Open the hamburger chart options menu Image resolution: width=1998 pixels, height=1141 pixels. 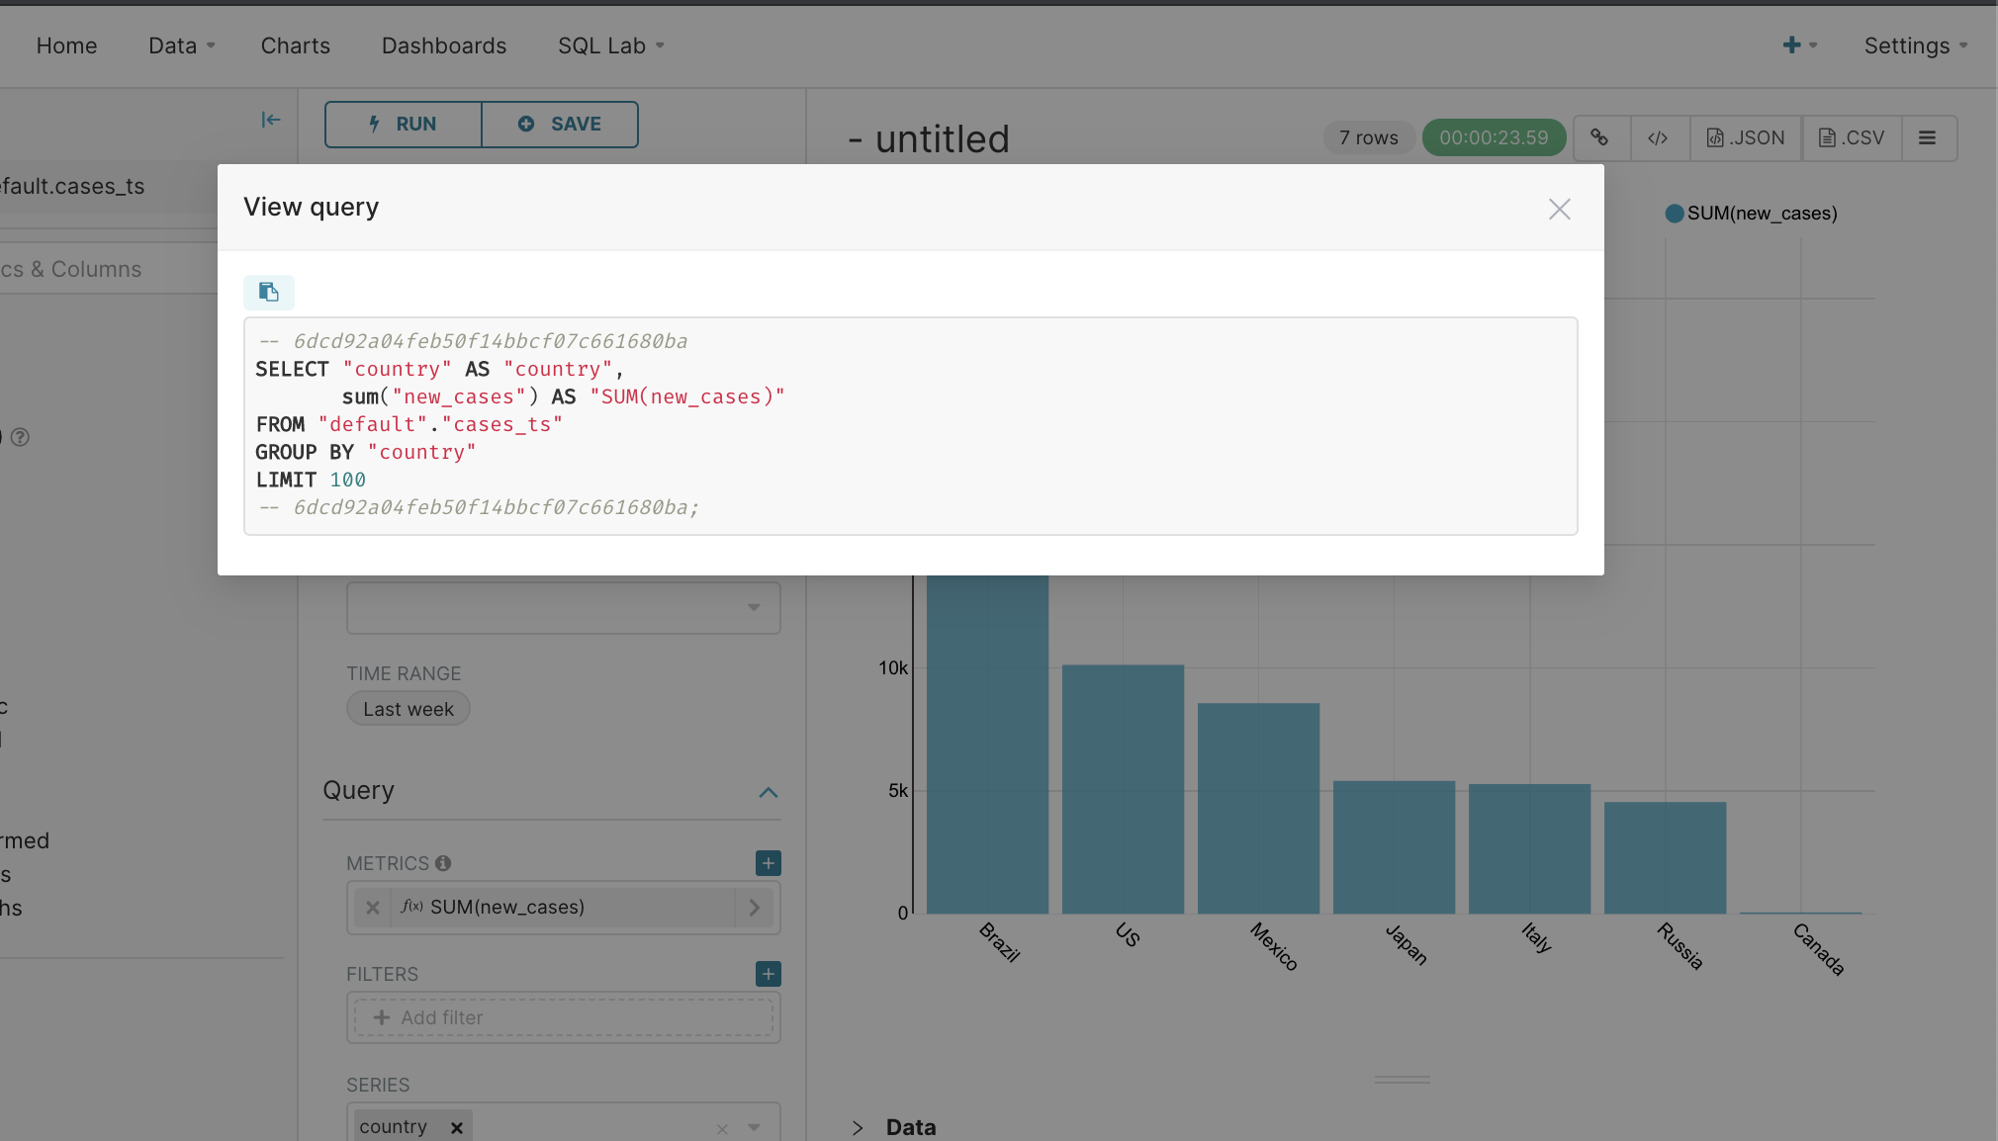(x=1927, y=137)
